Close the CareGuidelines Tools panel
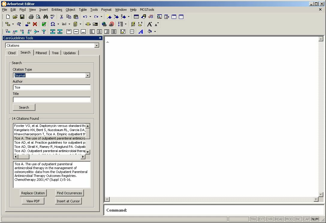 [x=100, y=38]
